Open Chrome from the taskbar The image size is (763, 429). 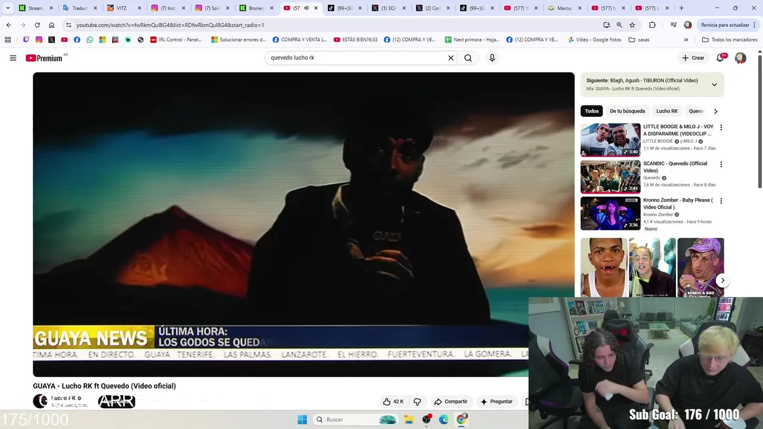pos(461,419)
